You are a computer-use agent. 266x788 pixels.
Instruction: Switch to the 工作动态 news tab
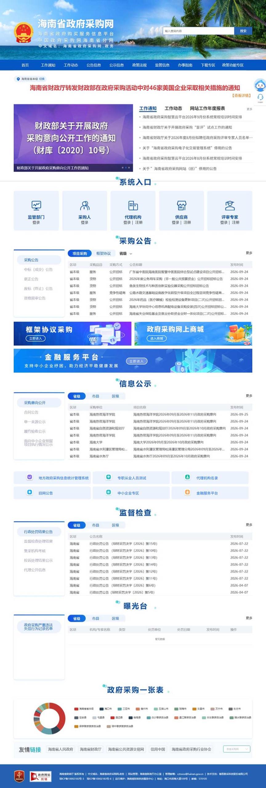[173, 108]
